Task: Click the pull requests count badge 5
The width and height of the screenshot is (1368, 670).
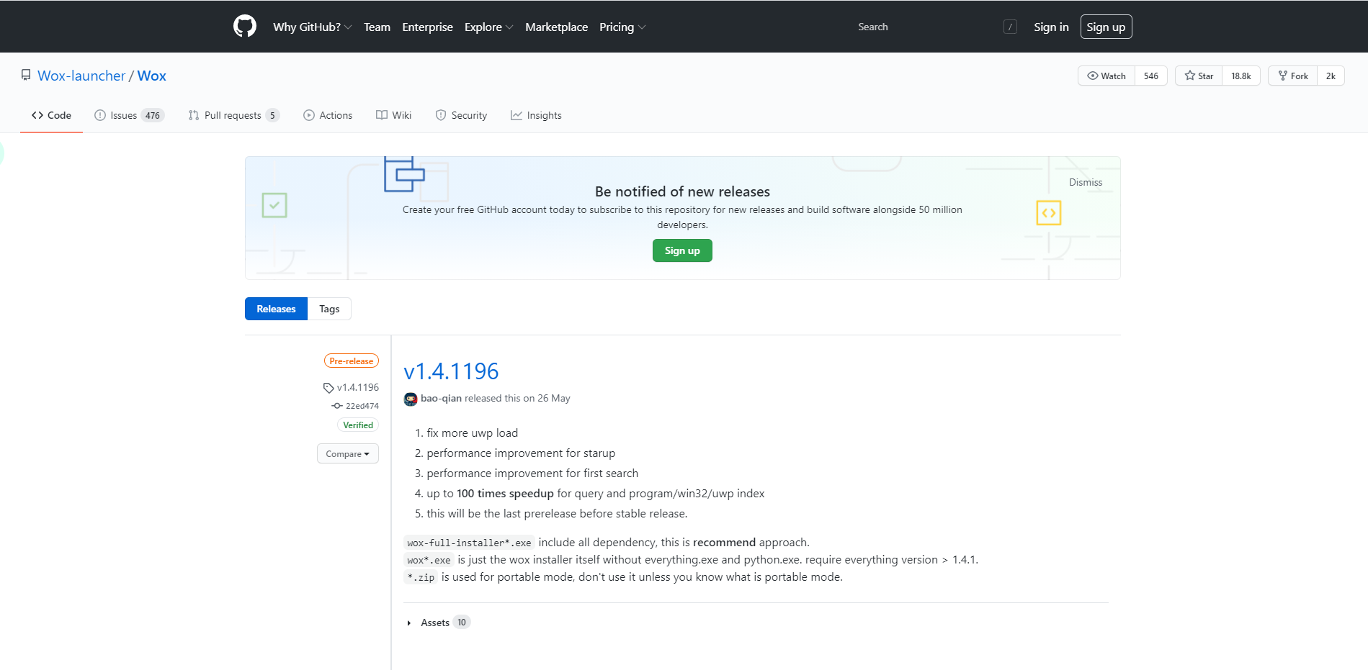Action: pyautogui.click(x=272, y=115)
